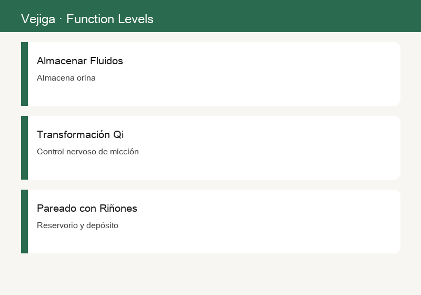Open the Transformación Qi card heading
The image size is (421, 295).
pyautogui.click(x=81, y=134)
